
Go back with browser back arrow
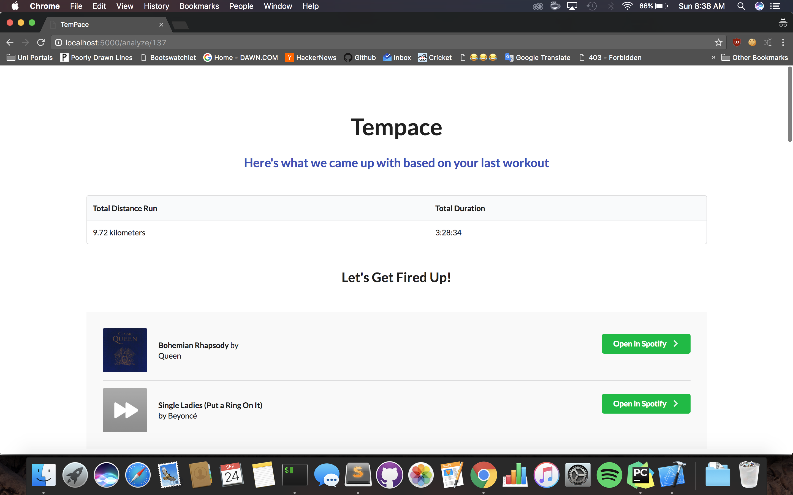tap(10, 43)
